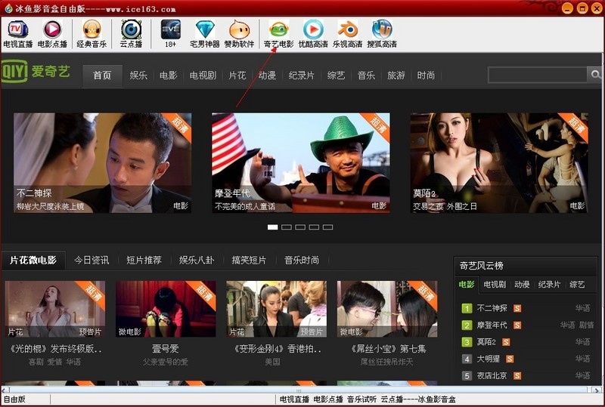The image size is (605, 407).
Task: Switch to 搞笑短片 tab
Action: pos(249,261)
